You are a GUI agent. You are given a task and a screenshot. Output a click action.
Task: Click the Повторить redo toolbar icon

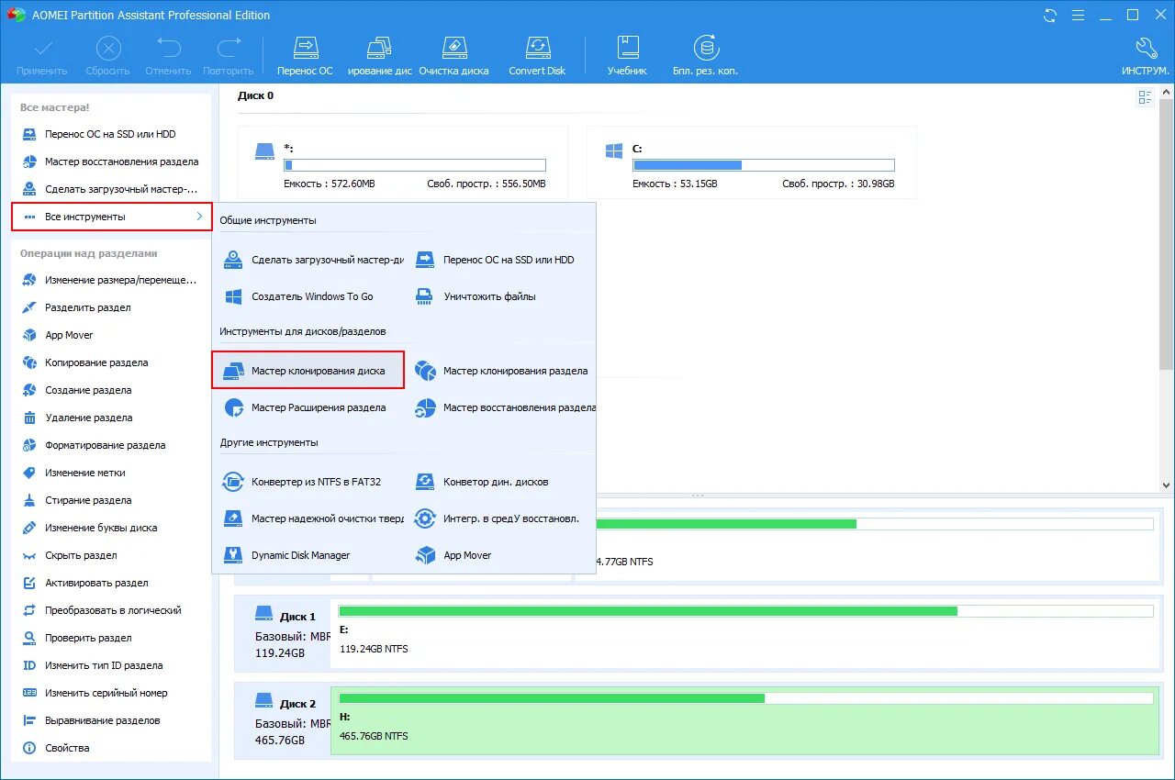[228, 56]
